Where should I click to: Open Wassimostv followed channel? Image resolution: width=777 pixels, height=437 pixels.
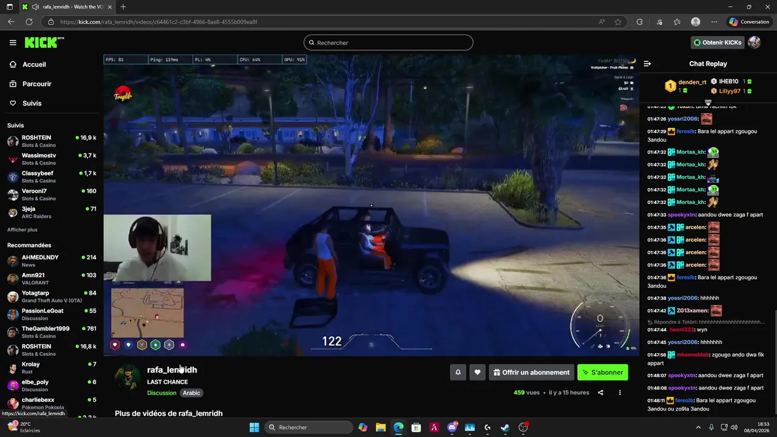[52, 159]
